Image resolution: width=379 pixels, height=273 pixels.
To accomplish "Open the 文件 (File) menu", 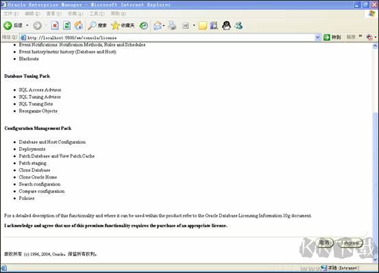I will coord(11,14).
